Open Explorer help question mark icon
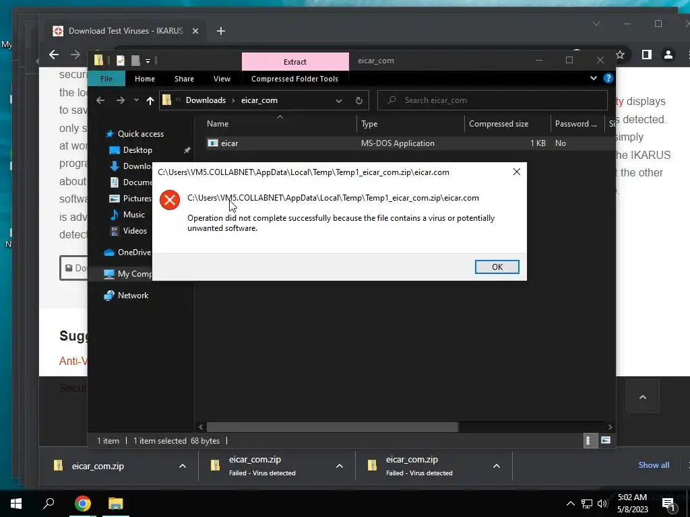The image size is (690, 517). click(608, 78)
